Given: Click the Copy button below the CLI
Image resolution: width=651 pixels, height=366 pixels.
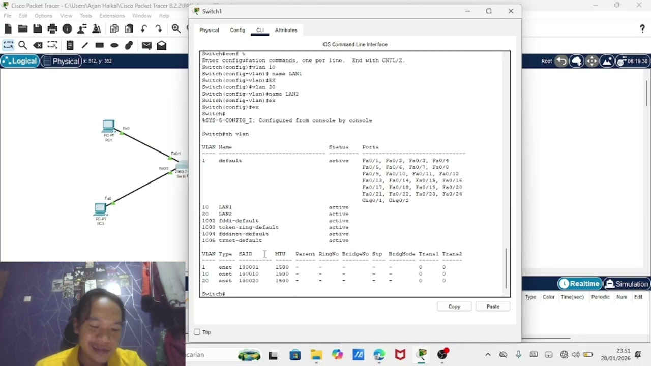Looking at the screenshot, I should [x=454, y=307].
